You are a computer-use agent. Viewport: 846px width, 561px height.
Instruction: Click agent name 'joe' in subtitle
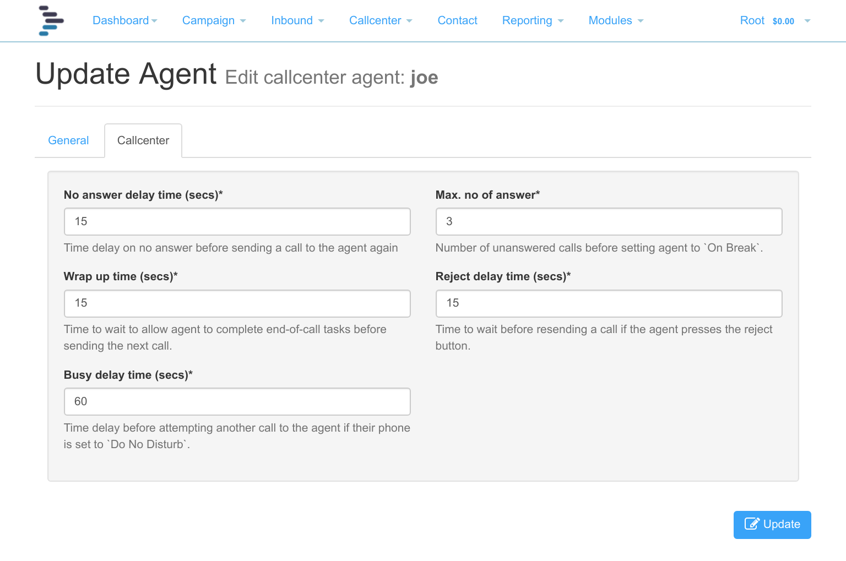coord(424,78)
